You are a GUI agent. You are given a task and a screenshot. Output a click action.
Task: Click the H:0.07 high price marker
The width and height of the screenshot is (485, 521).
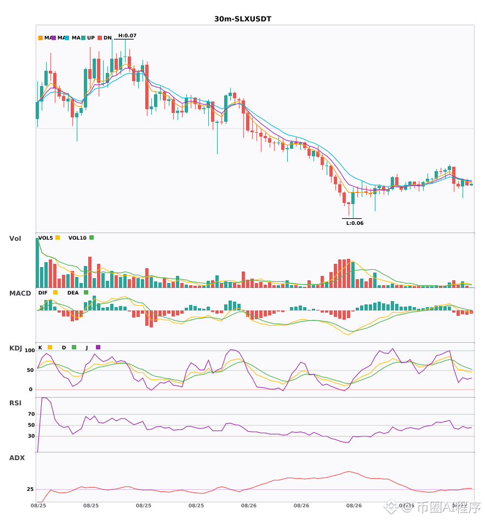point(127,36)
